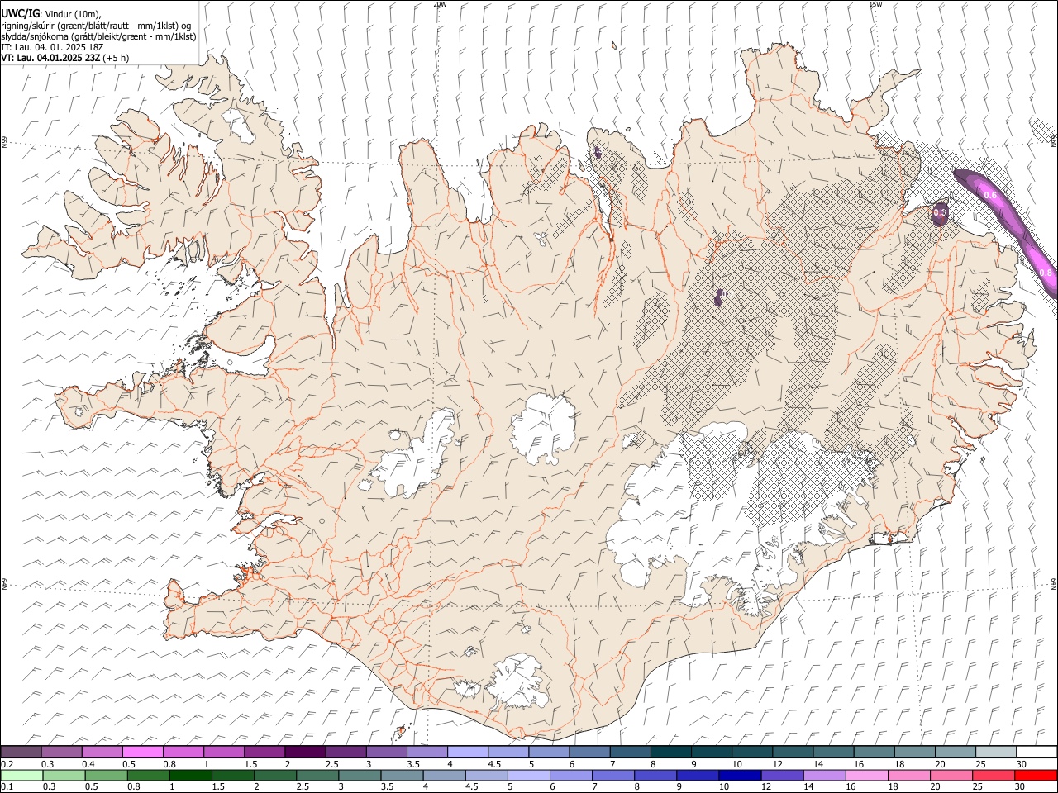The image size is (1058, 793).
Task: Click the 0.3 label on east coast purple spot
Action: (x=940, y=213)
